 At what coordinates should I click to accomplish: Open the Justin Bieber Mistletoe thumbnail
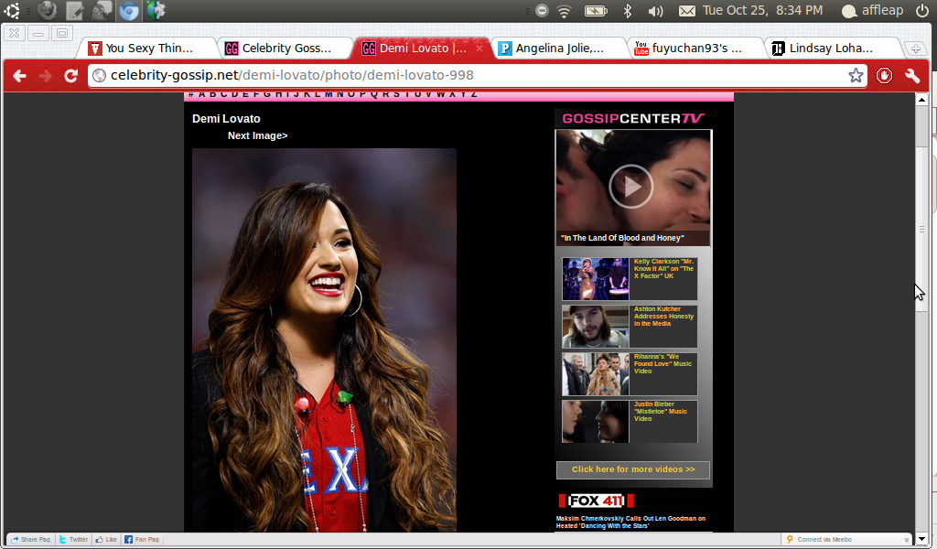[595, 421]
